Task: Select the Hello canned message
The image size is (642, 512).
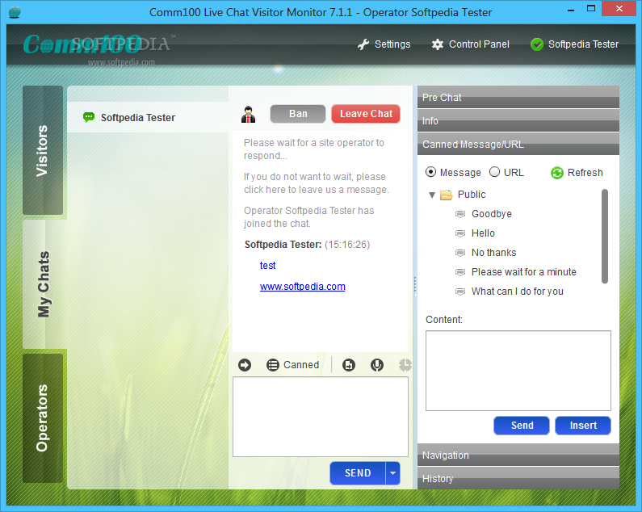Action: point(483,233)
